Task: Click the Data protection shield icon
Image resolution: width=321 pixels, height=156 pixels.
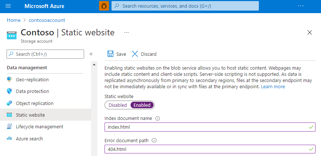Action: [x=10, y=91]
